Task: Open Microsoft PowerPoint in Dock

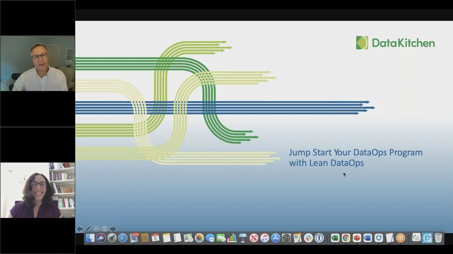Action: [x=357, y=238]
